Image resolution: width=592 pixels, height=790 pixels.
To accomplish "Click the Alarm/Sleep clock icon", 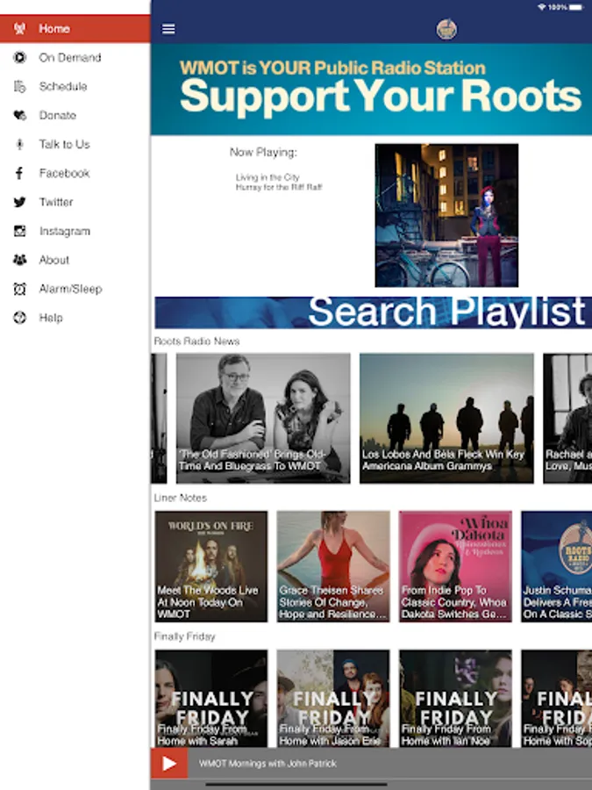I will point(19,289).
